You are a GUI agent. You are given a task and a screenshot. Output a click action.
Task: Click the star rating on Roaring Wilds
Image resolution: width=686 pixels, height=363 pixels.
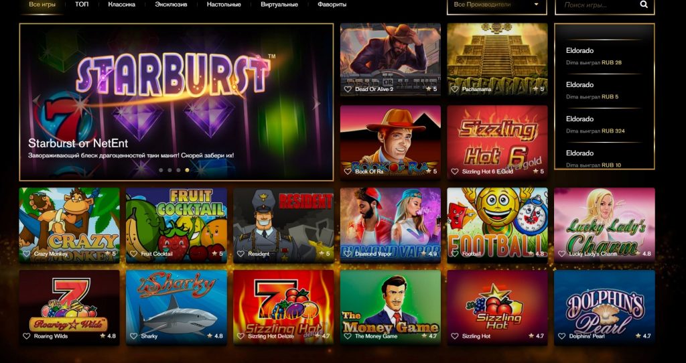[x=108, y=336]
